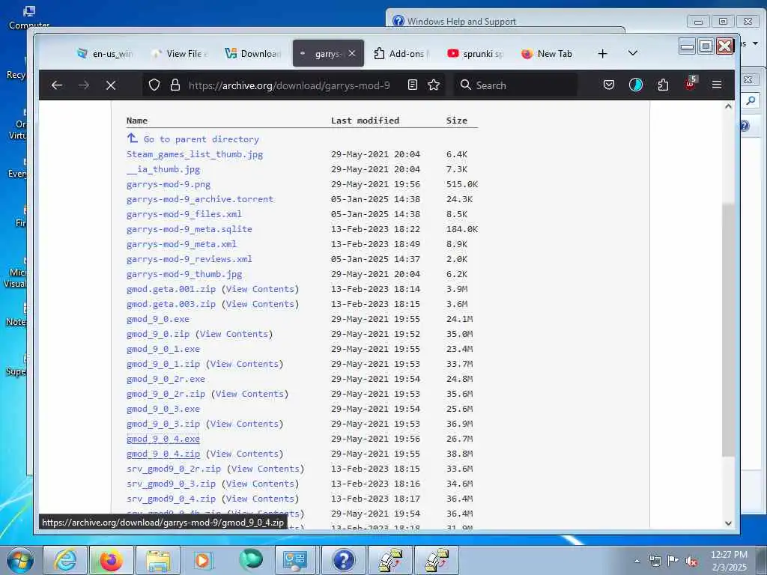The width and height of the screenshot is (767, 575).
Task: Download gmod_9_0_3.exe
Action: coord(163,409)
